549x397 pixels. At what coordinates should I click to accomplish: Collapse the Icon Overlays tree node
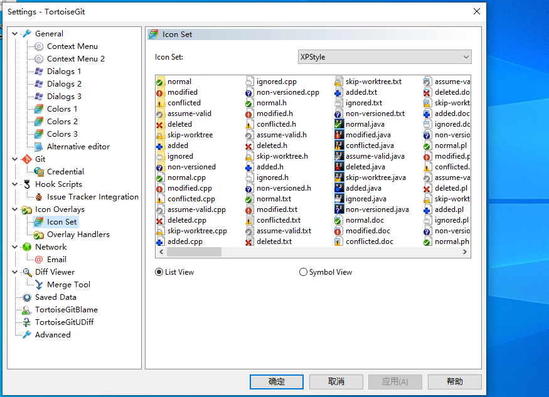pyautogui.click(x=14, y=209)
